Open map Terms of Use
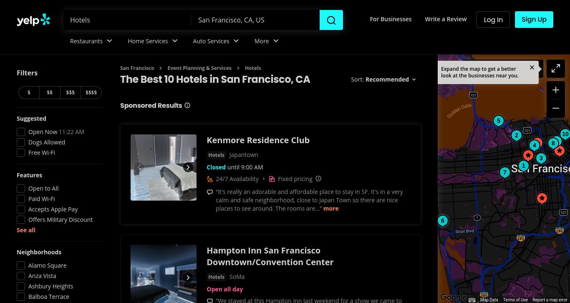570x303 pixels. [x=515, y=300]
